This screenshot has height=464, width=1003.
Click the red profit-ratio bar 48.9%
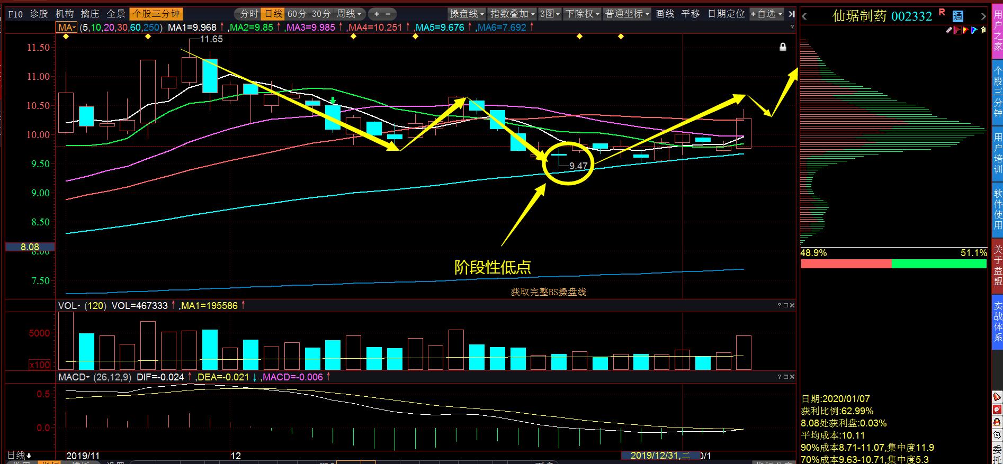(x=846, y=263)
